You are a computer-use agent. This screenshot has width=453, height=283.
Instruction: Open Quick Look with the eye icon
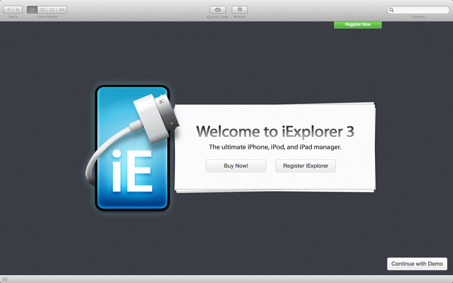[218, 10]
